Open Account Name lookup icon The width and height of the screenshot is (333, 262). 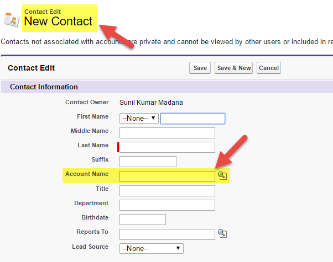coord(222,176)
